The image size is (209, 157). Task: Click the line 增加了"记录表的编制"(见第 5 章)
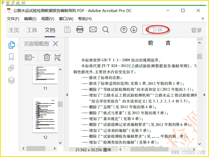tap(116, 130)
